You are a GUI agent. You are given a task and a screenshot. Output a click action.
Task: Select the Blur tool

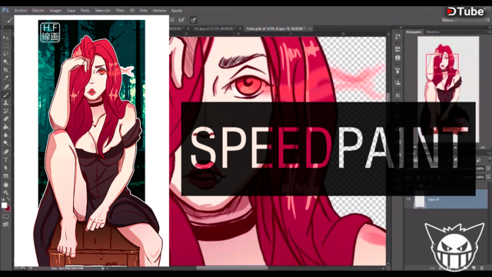tap(6, 135)
